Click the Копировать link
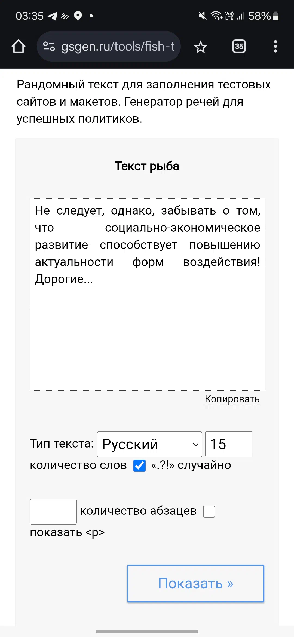294x637 pixels. pos(232,399)
